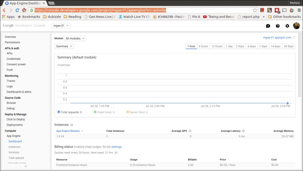This screenshot has height=171, width=303.
Task: Select the 30 days time range
Action: pyautogui.click(x=289, y=46)
